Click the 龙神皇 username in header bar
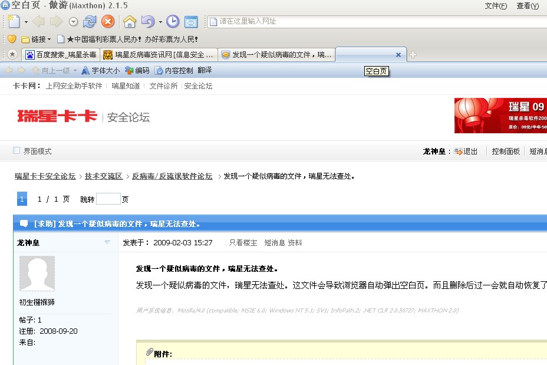 [x=434, y=152]
